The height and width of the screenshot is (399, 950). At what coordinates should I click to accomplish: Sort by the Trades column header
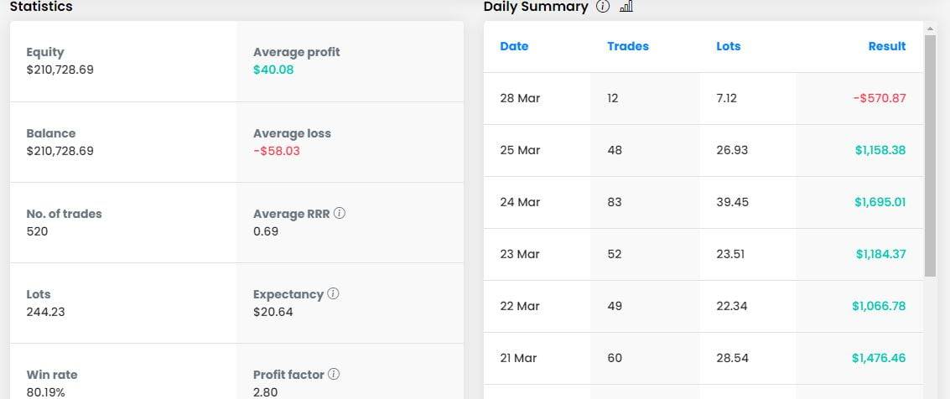tap(627, 47)
